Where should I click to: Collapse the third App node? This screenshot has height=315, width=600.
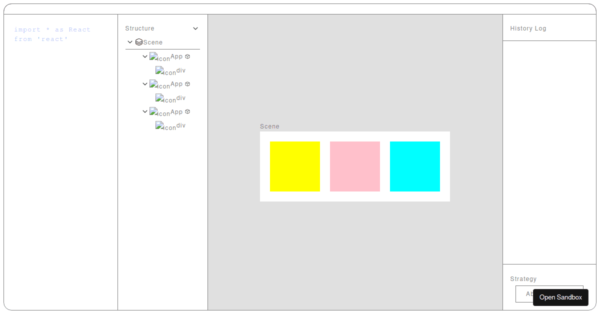point(145,111)
